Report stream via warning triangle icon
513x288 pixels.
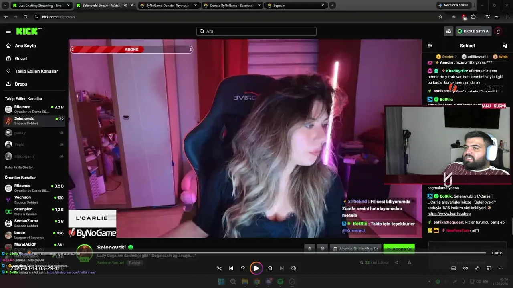tap(409, 262)
